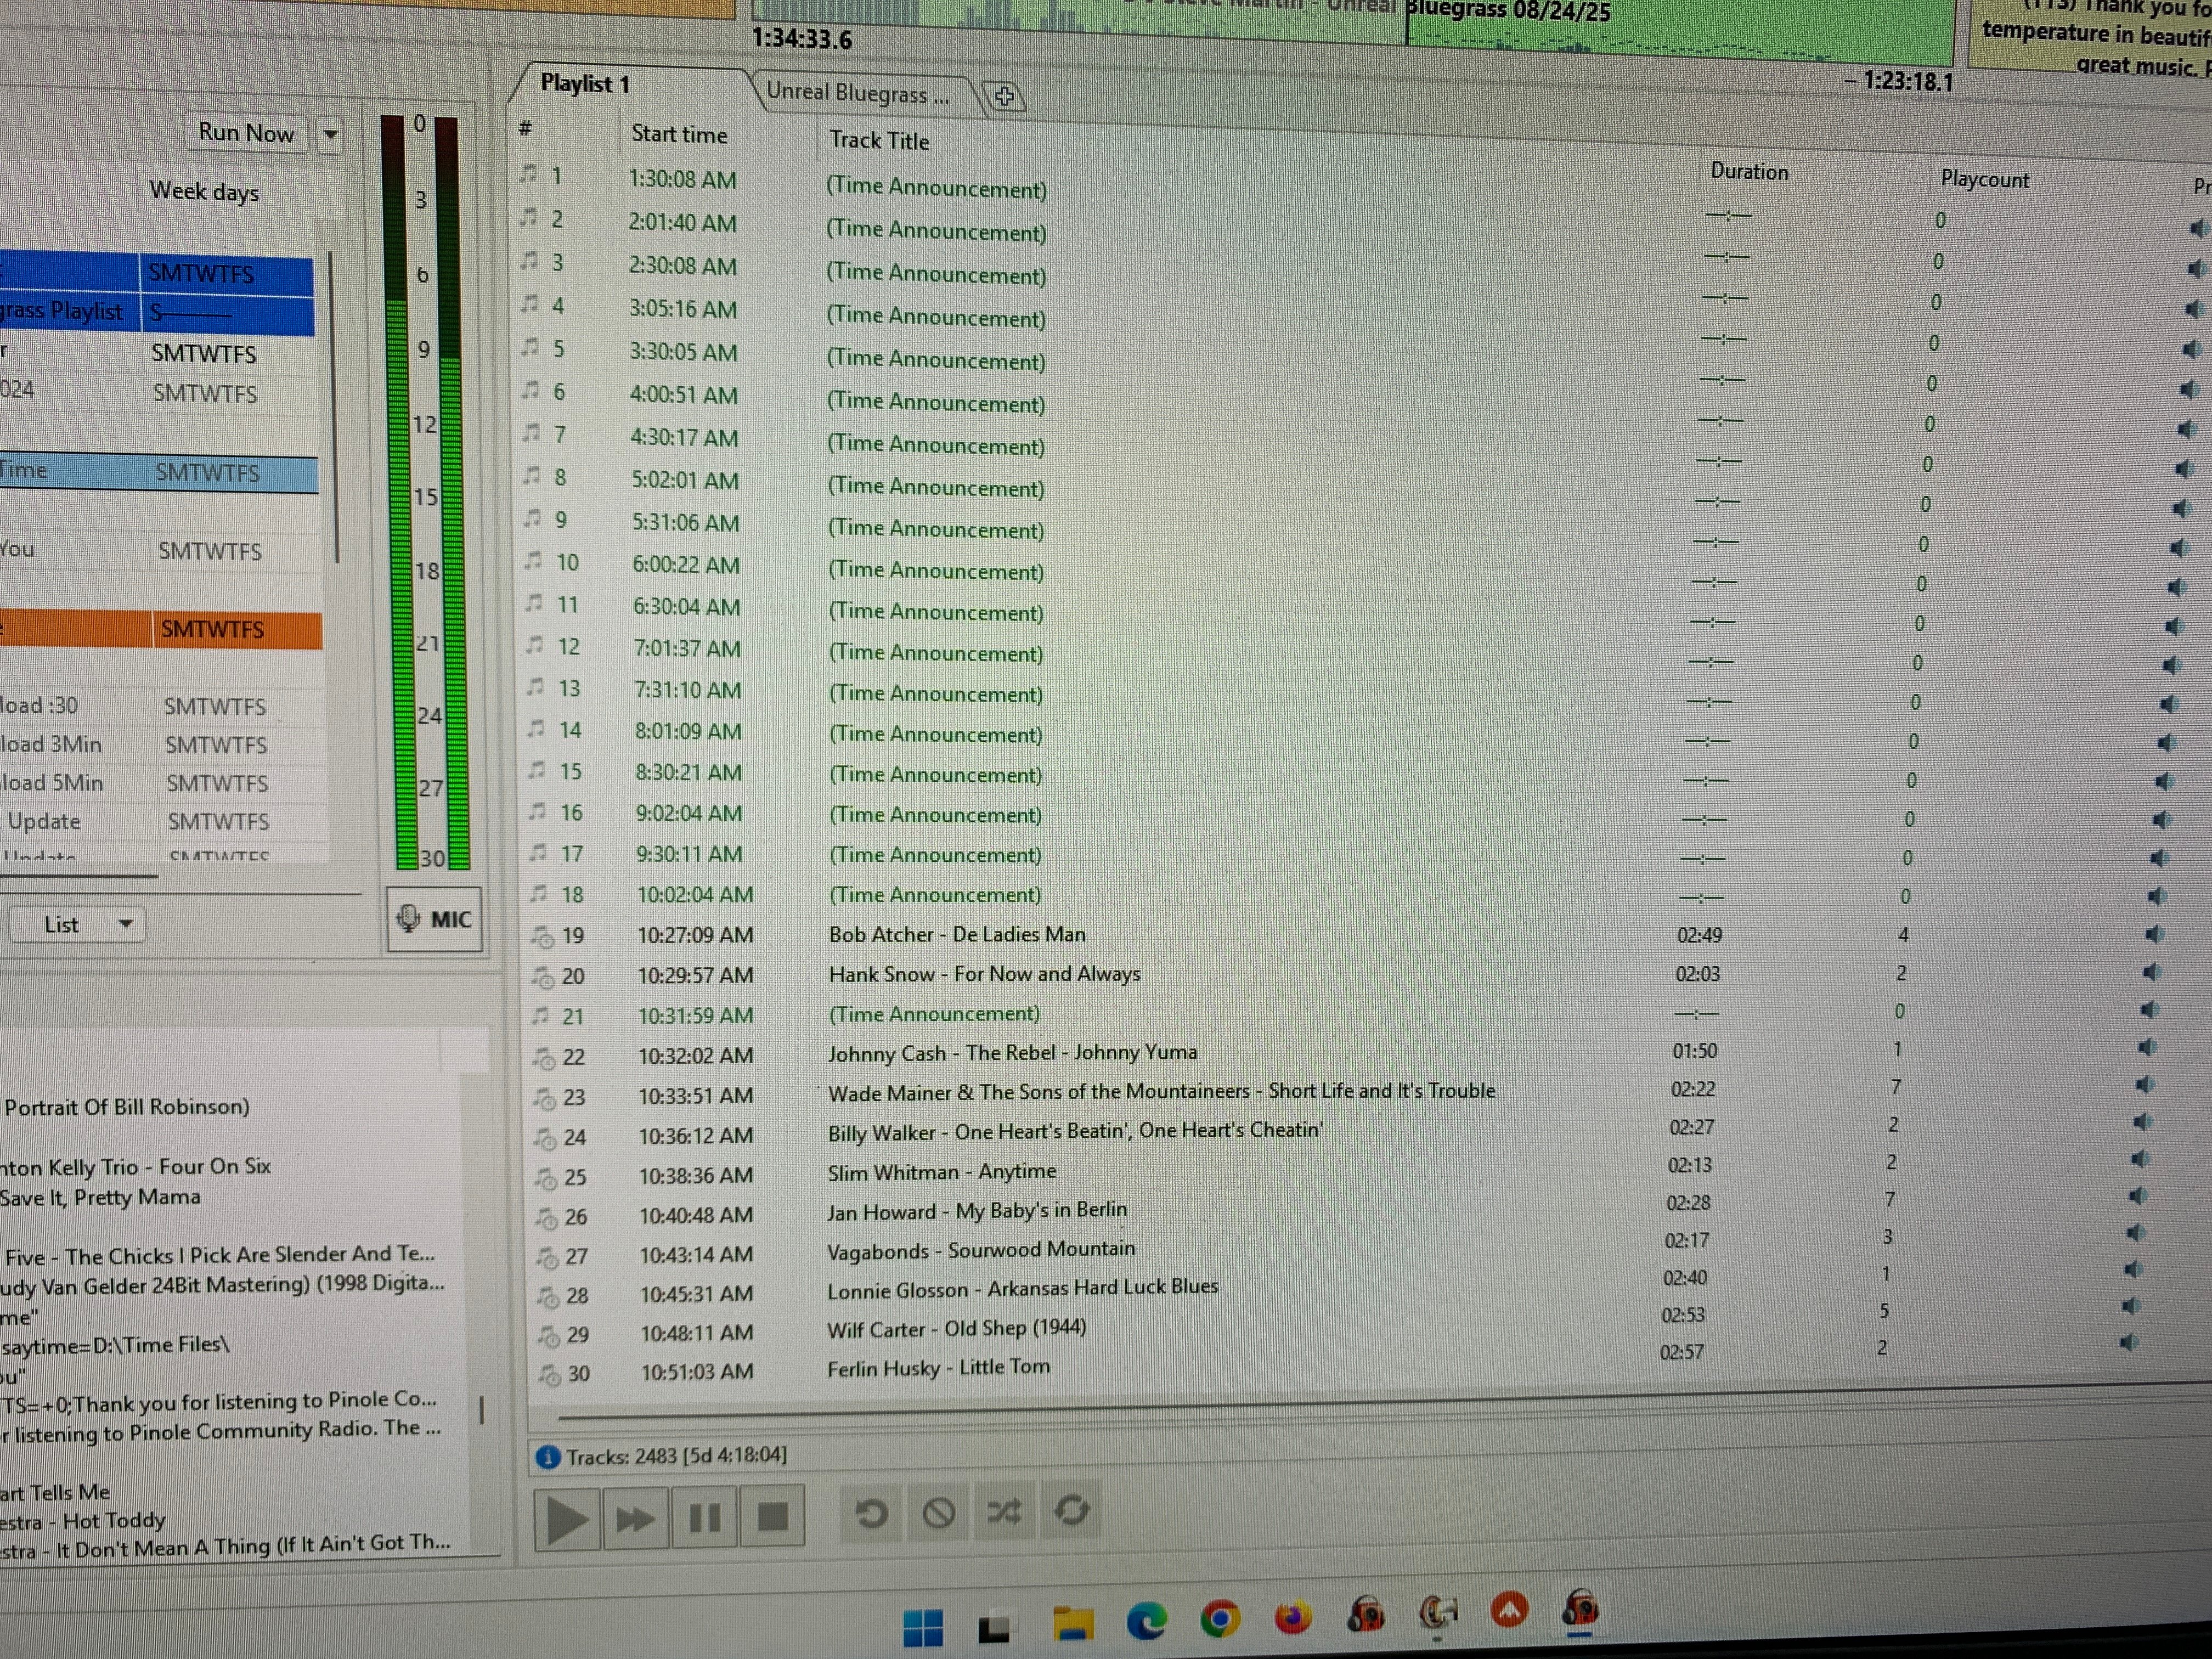Click speaker icon on Slim Whitman row

[2139, 1159]
